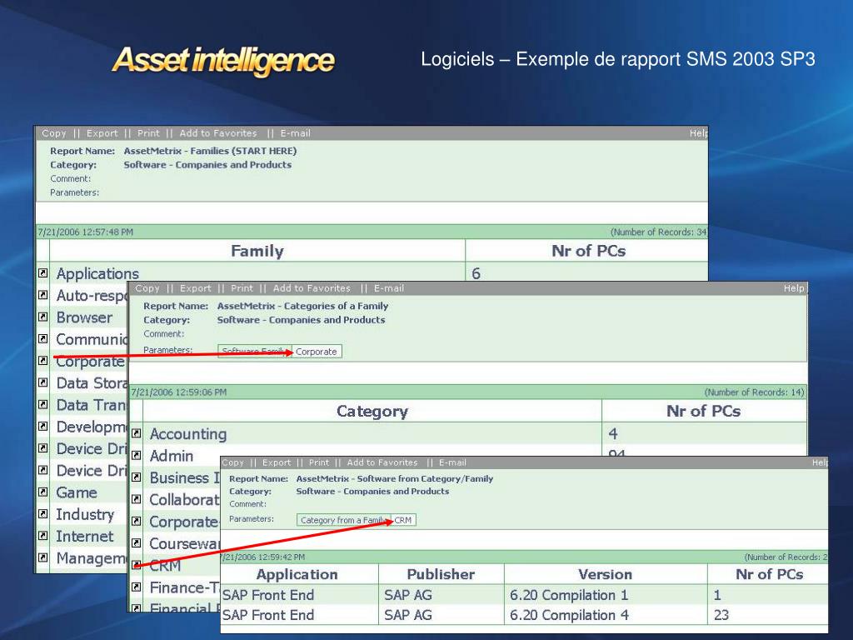
Task: Click the drill-down icon beside Admin
Action: [x=137, y=456]
